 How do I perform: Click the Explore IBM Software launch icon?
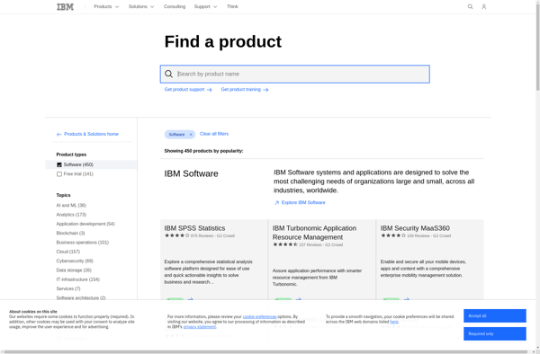pyautogui.click(x=276, y=203)
